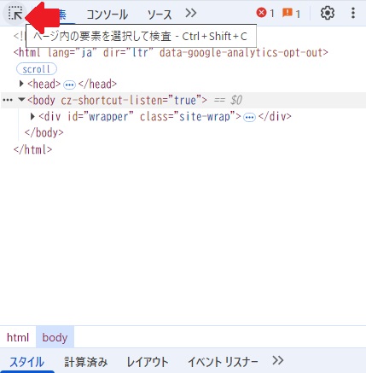366x373 pixels.
Task: Show more DevTools tabs via top chevron
Action: pos(190,13)
